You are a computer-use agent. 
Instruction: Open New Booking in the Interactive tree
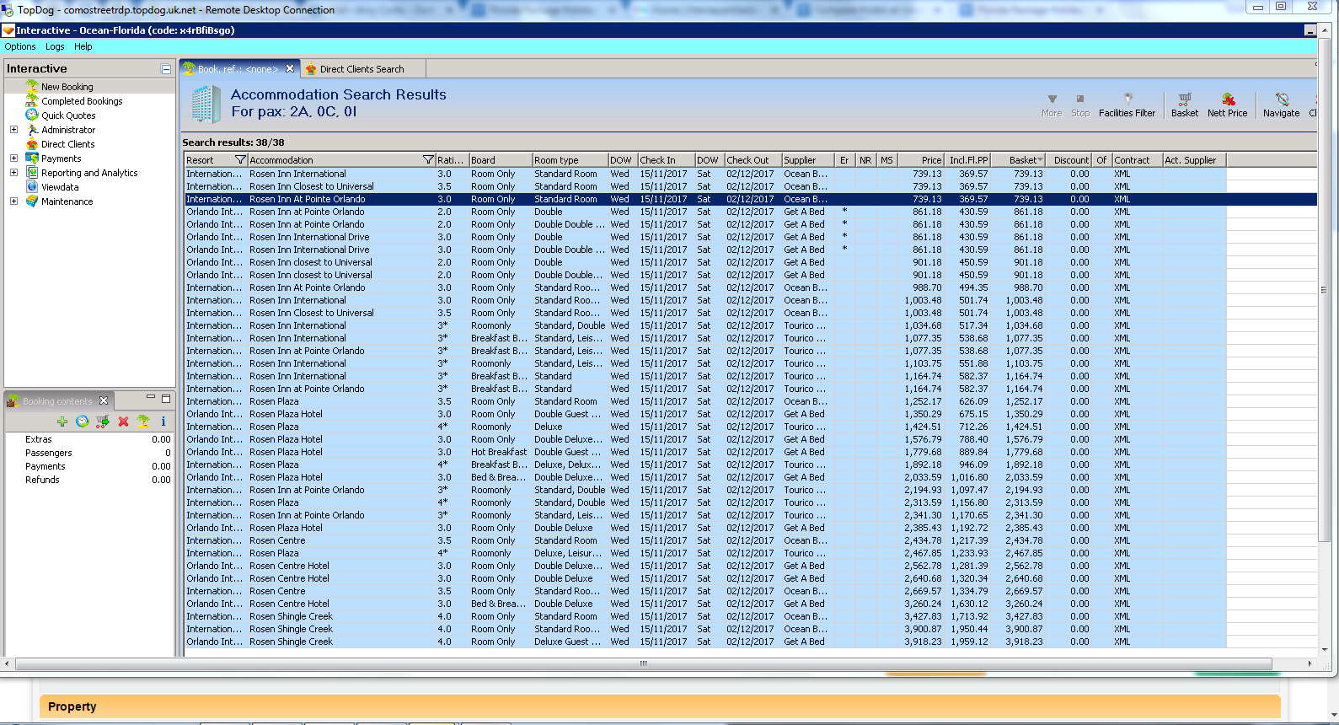(67, 87)
